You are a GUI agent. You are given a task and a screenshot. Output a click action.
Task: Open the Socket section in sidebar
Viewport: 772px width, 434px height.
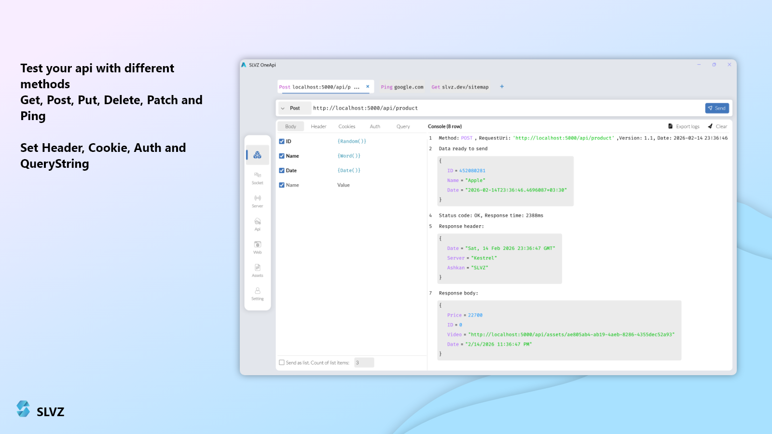pos(257,178)
